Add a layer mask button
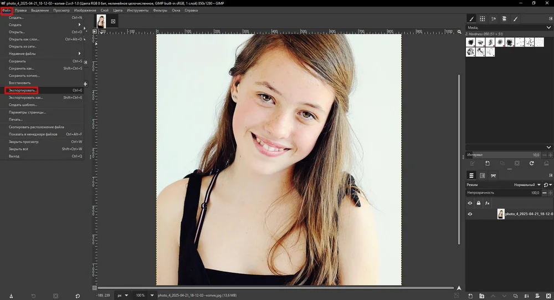 click(x=537, y=296)
